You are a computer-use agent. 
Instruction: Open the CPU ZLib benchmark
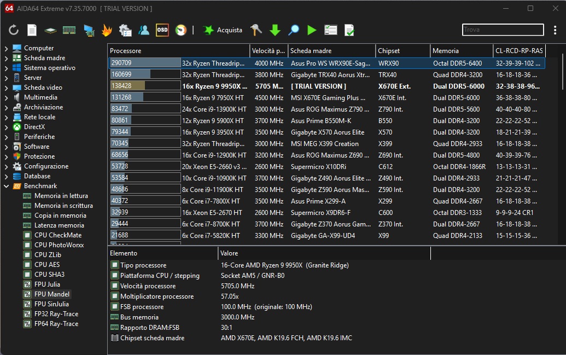(x=48, y=254)
